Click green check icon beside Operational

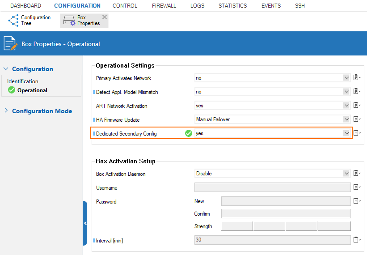pos(12,90)
